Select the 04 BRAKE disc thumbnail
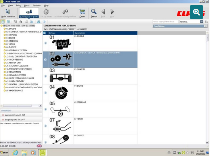The image size is (210, 156). (x=62, y=93)
